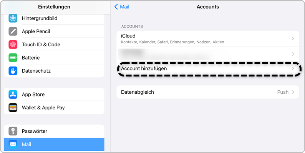Expand the blurred account row chevron
The width and height of the screenshot is (305, 153).
[293, 54]
